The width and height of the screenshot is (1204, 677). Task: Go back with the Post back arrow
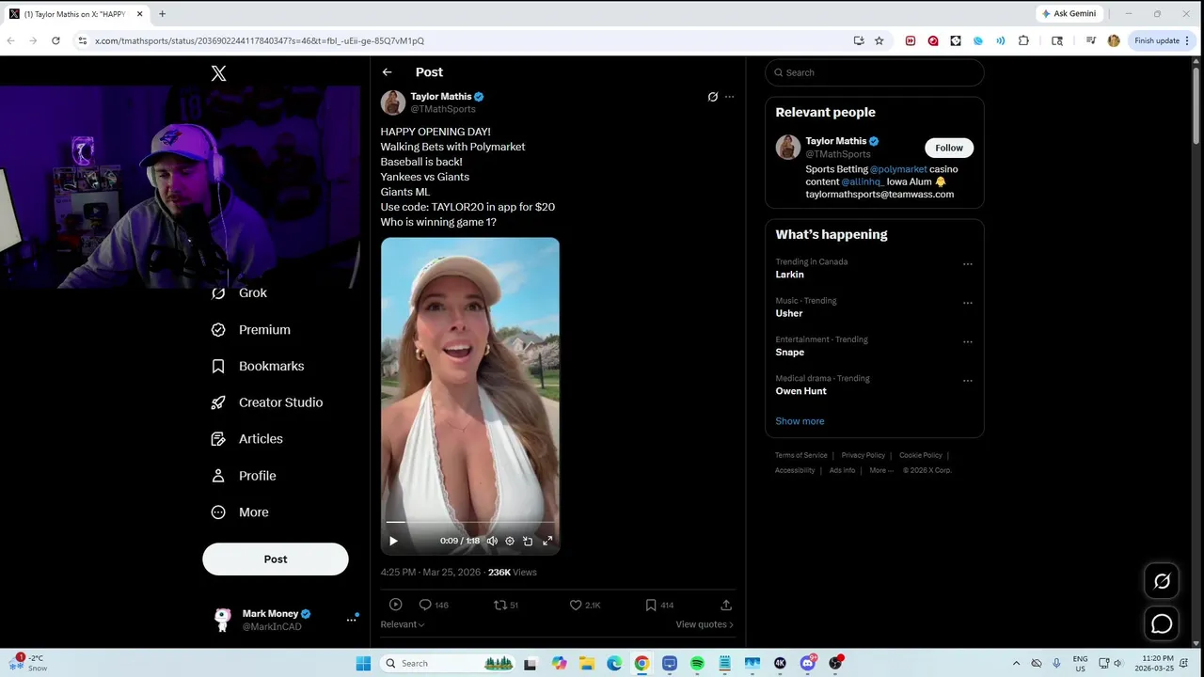(x=387, y=72)
